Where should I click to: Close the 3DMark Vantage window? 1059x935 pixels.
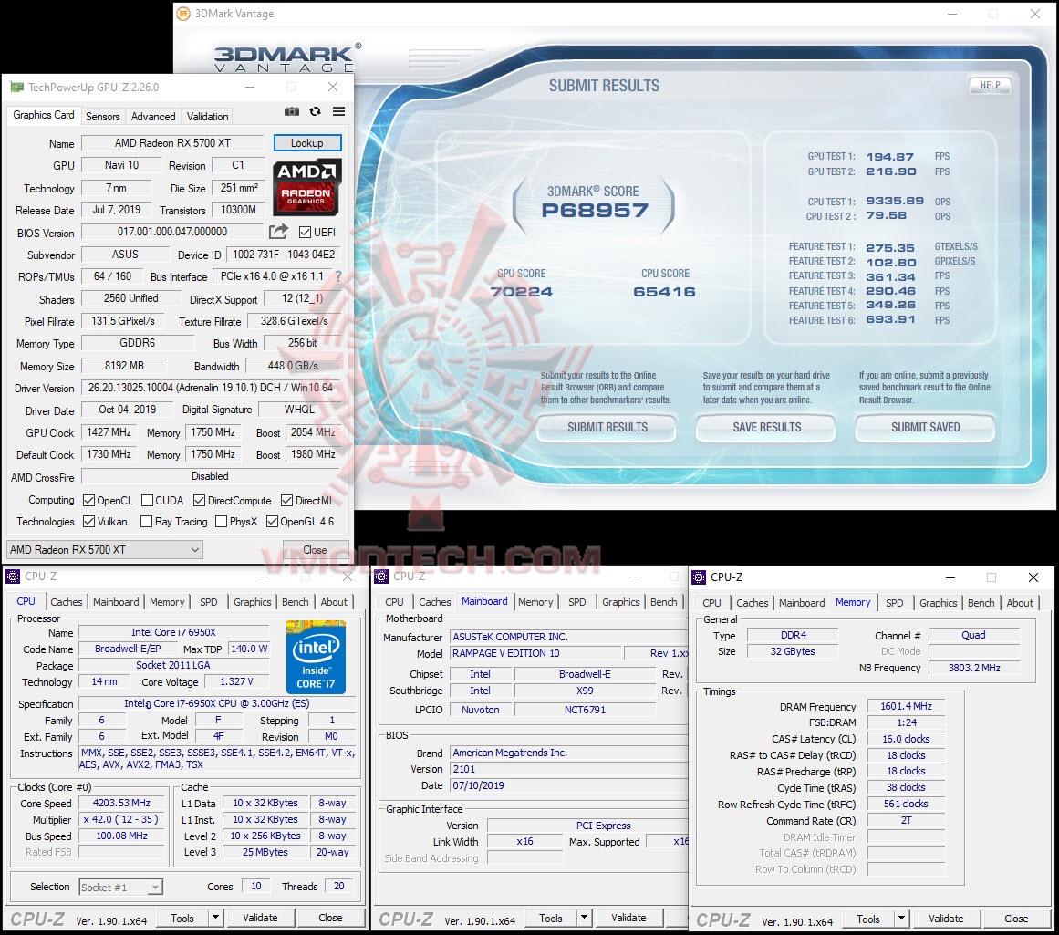1034,14
